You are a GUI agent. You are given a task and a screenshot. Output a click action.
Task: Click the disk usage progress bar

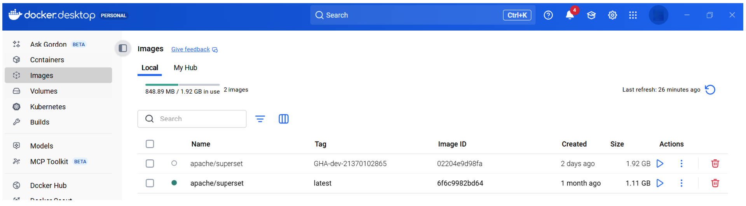click(182, 85)
